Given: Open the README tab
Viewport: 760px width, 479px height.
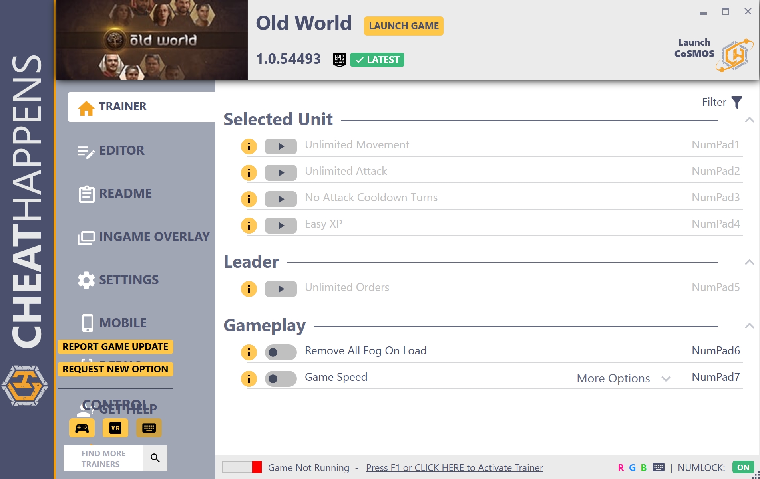Looking at the screenshot, I should pyautogui.click(x=115, y=194).
